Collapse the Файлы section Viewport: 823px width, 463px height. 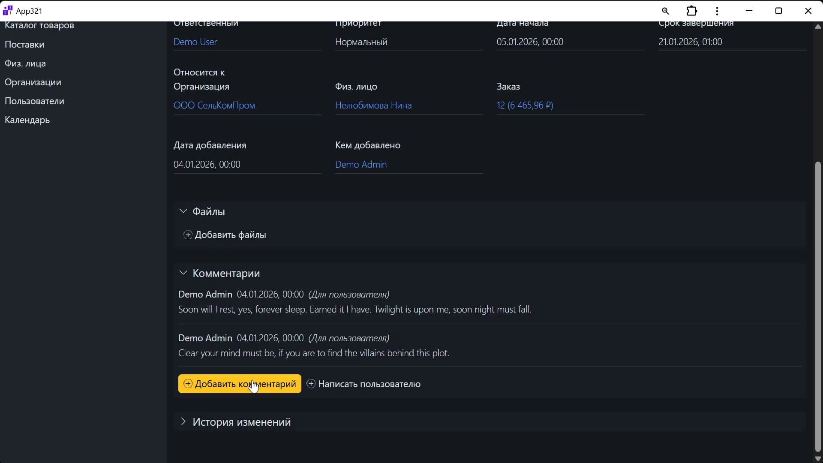183,211
